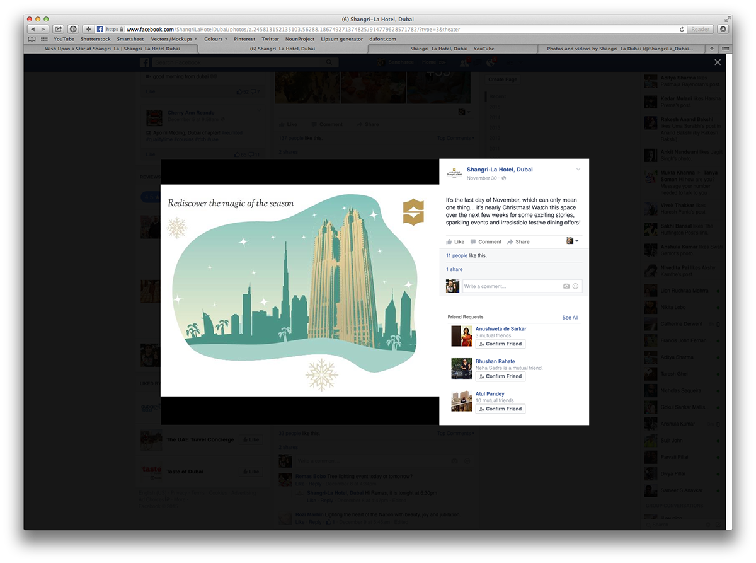Click the public globe privacy icon
756x563 pixels.
click(x=503, y=178)
